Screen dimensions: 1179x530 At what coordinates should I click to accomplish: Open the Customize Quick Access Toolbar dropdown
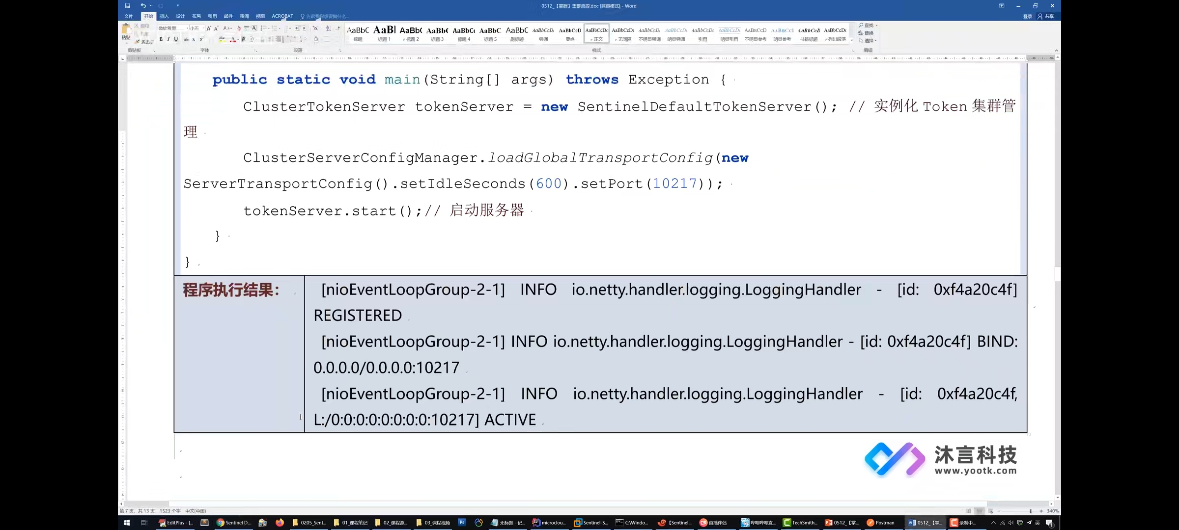coord(178,6)
